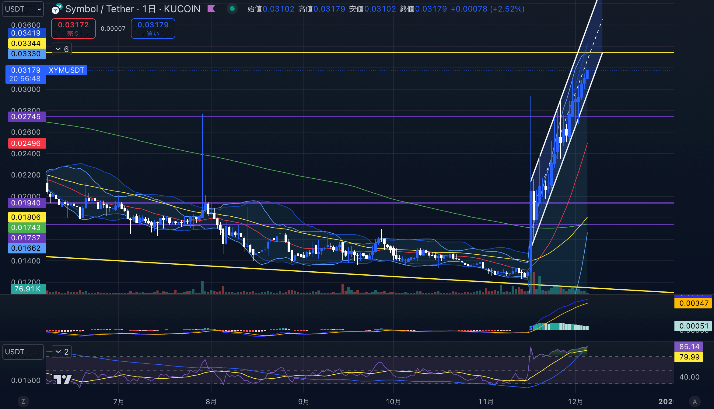The image size is (714, 409).
Task: Open the USDT currency dropdown at top
Action: (x=23, y=9)
